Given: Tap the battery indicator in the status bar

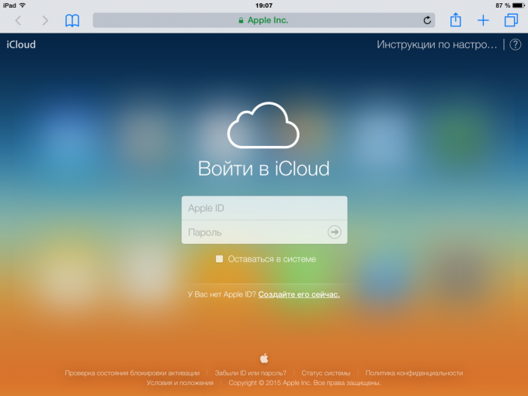Looking at the screenshot, I should pyautogui.click(x=519, y=5).
